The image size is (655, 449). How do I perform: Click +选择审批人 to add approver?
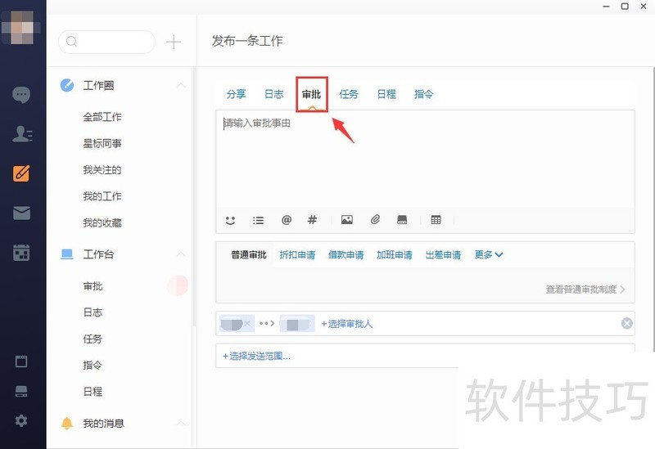click(x=346, y=323)
